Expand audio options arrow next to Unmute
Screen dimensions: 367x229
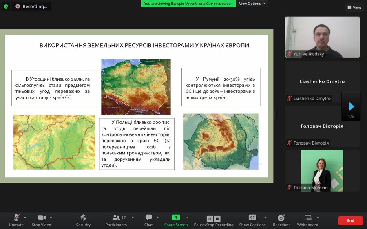[25, 218]
